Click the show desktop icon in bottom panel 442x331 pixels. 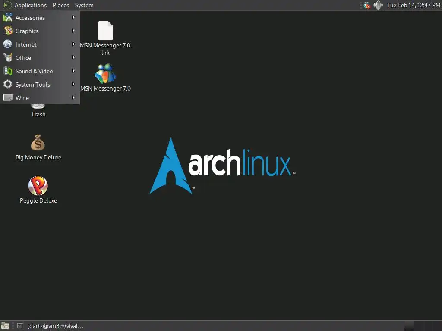click(5, 326)
